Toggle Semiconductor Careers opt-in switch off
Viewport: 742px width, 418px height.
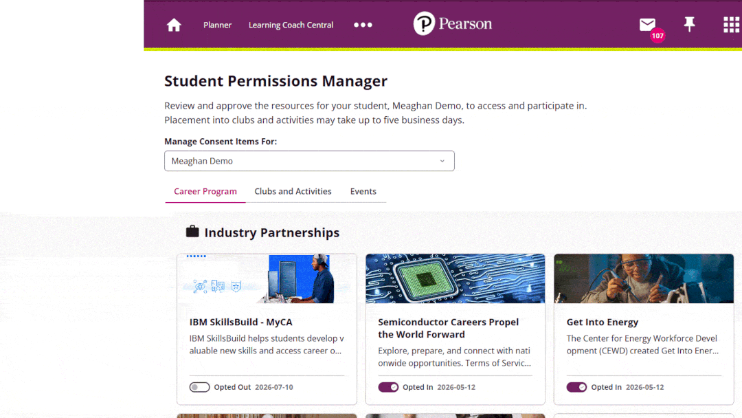(388, 387)
